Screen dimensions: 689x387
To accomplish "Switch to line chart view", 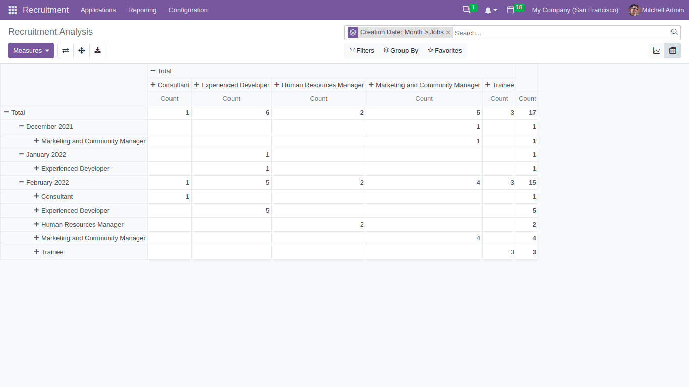I will (x=656, y=50).
